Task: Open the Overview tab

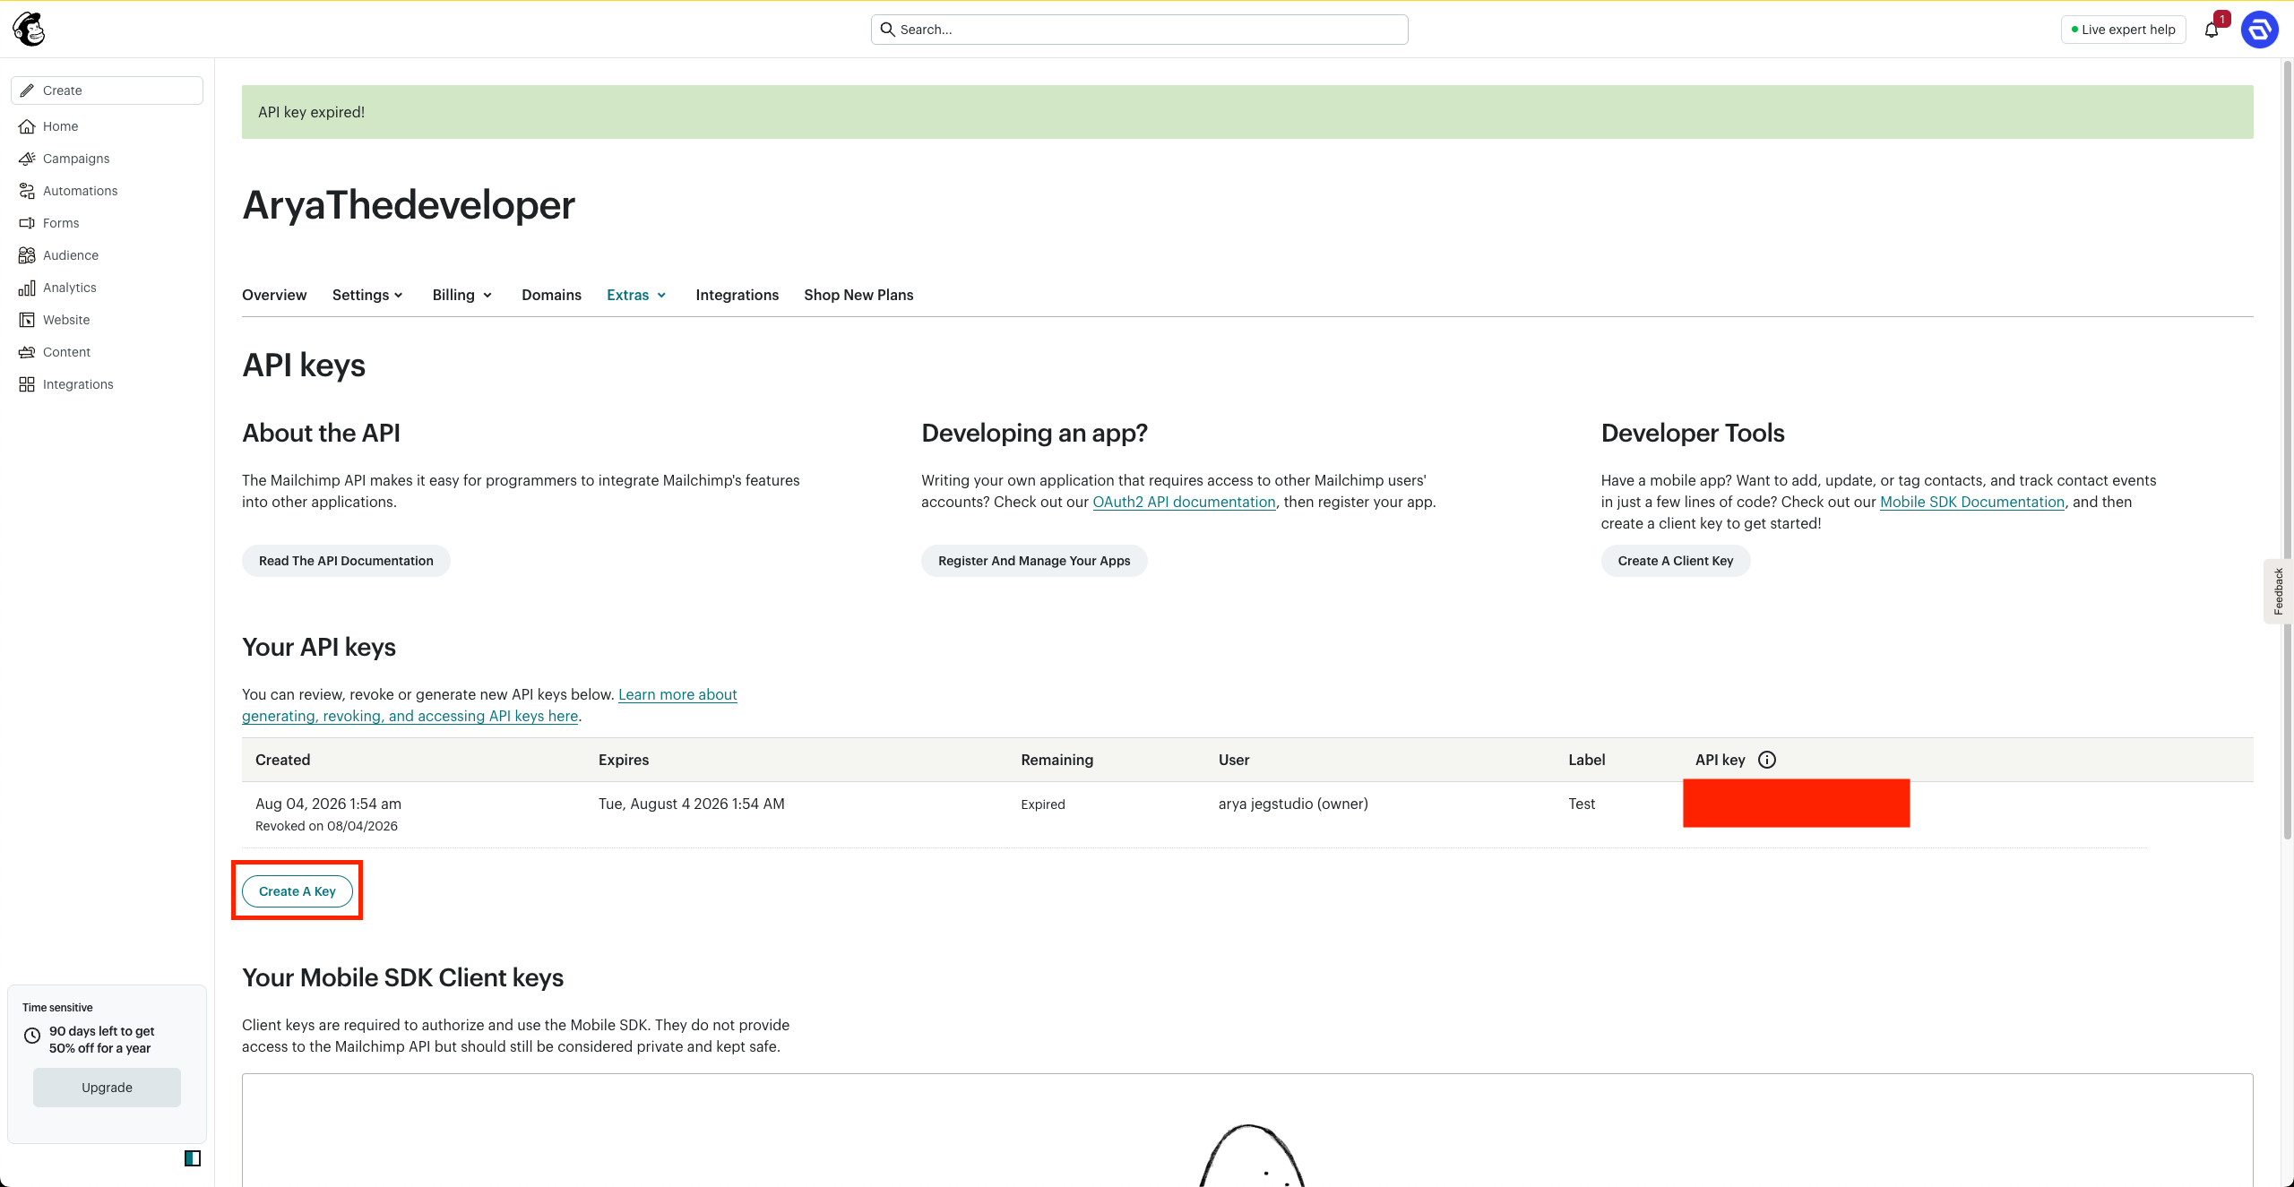Action: pyautogui.click(x=274, y=295)
